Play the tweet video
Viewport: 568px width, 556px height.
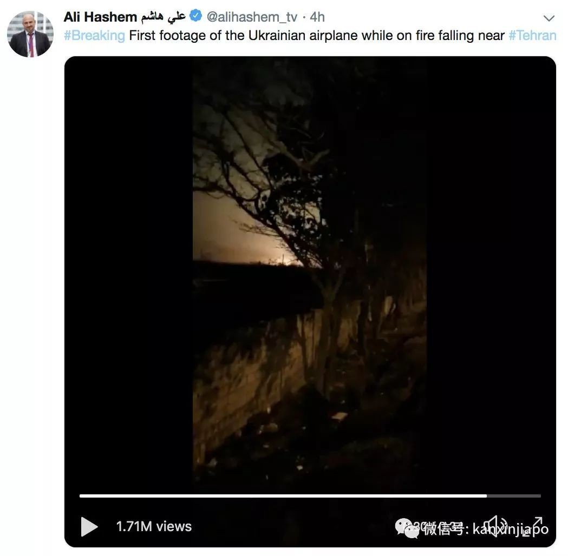point(89,526)
